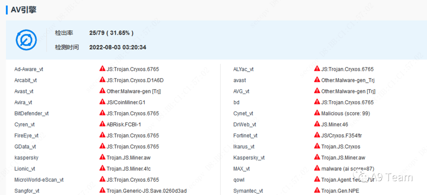Select the MicroWorld-eScan_vt engine name
This screenshot has height=195, width=427.
click(39, 180)
